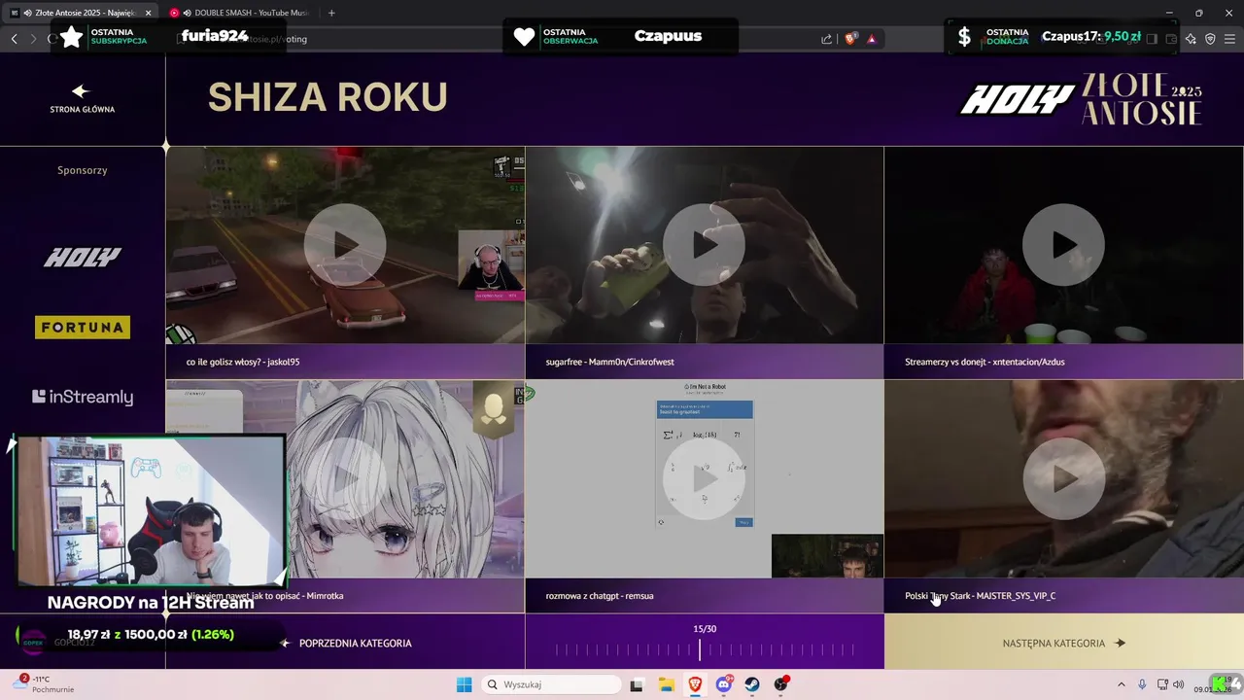Play the Polski Tony Stark clip
The image size is (1244, 700).
(1064, 478)
